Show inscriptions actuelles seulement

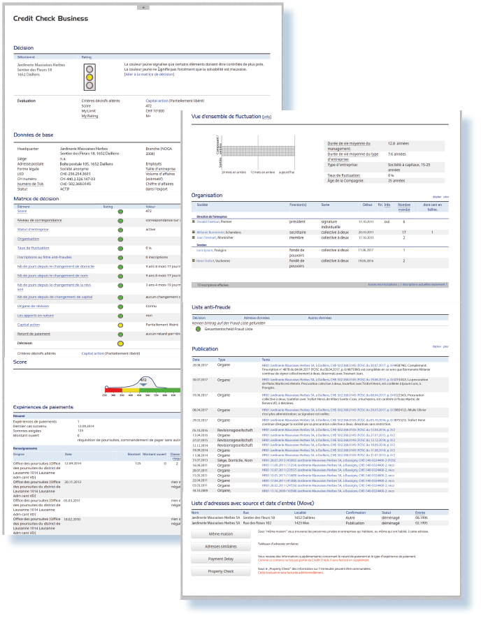click(x=424, y=284)
